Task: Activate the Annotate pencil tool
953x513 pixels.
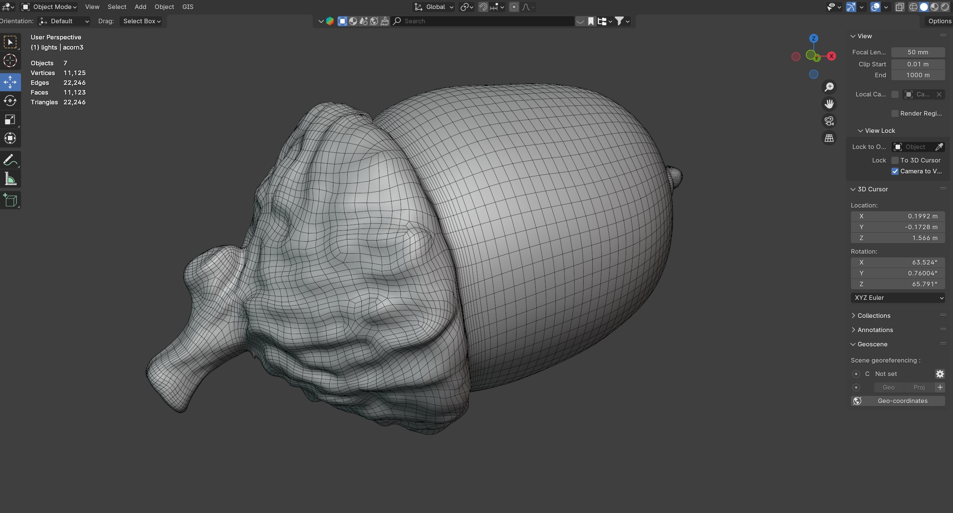Action: point(10,160)
